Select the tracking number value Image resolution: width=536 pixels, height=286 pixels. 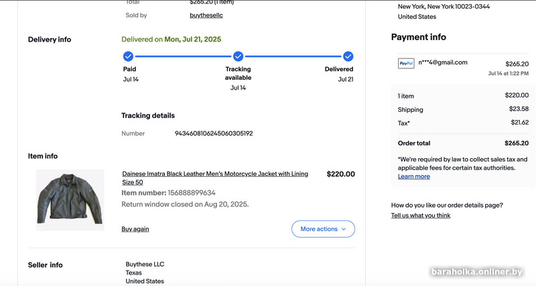(214, 133)
